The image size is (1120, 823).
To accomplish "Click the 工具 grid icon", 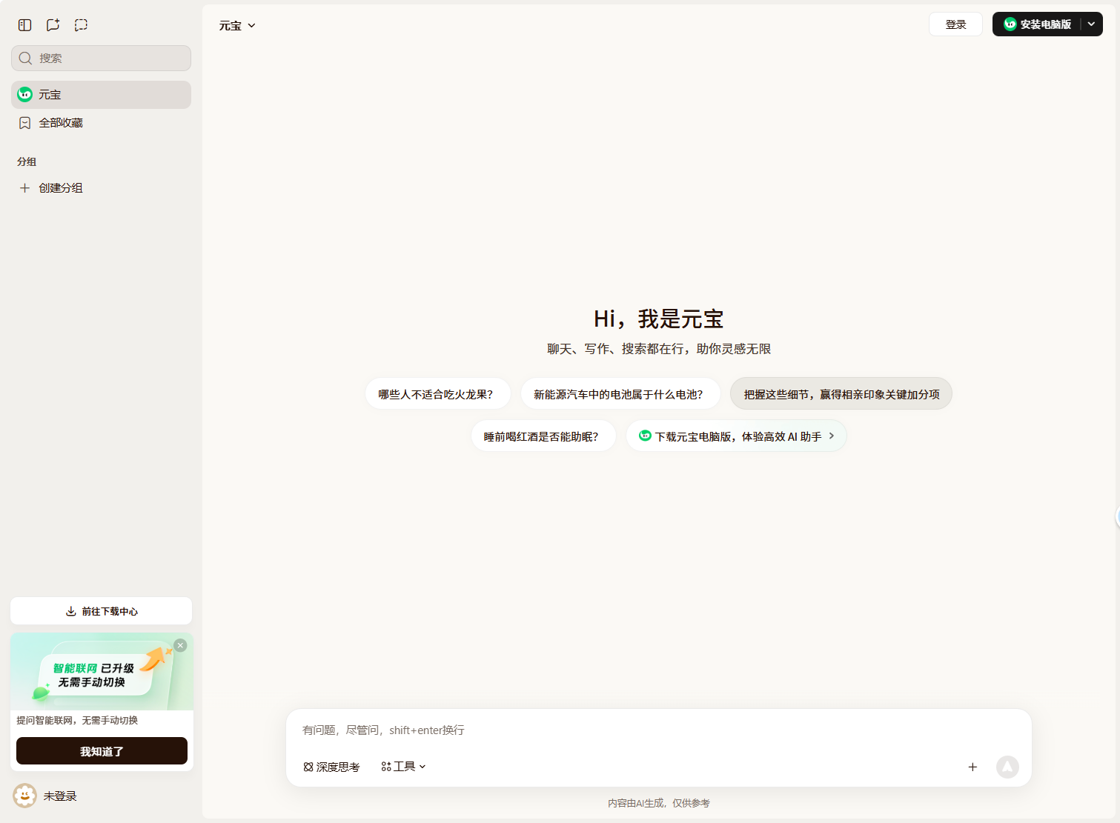I will click(x=386, y=767).
